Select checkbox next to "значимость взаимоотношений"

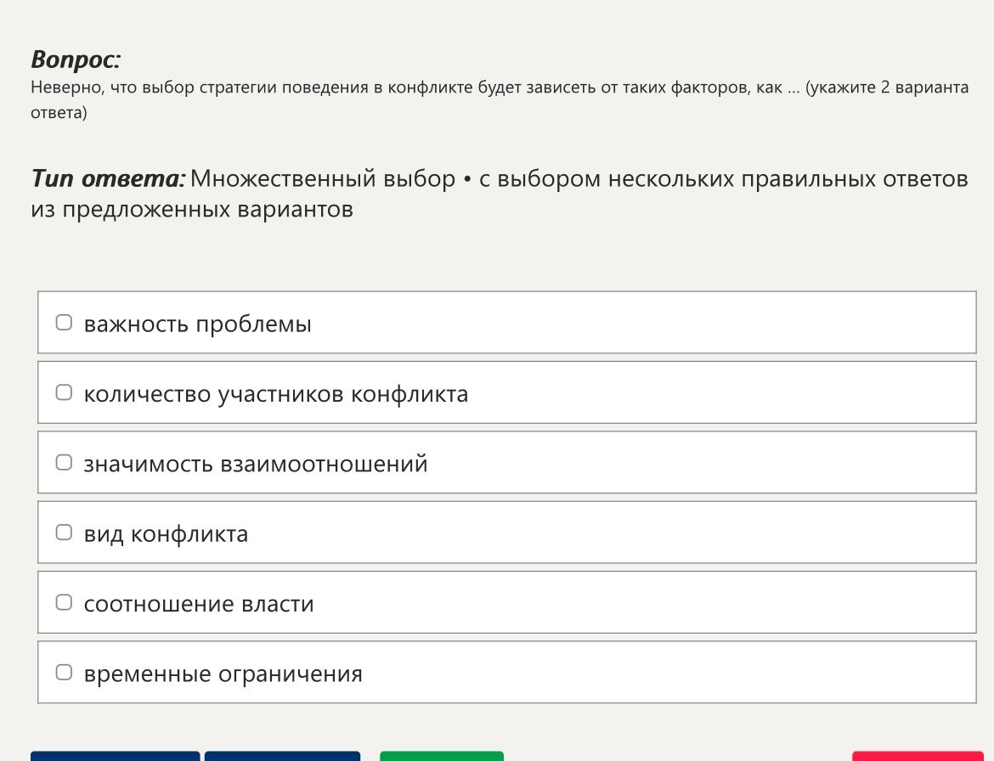click(x=64, y=463)
